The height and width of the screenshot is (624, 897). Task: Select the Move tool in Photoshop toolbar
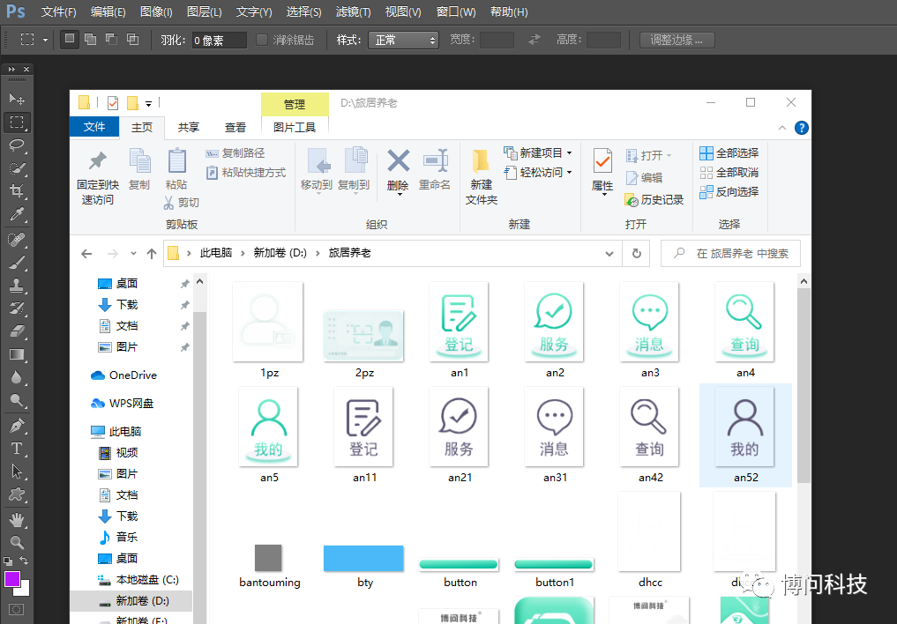[x=17, y=99]
